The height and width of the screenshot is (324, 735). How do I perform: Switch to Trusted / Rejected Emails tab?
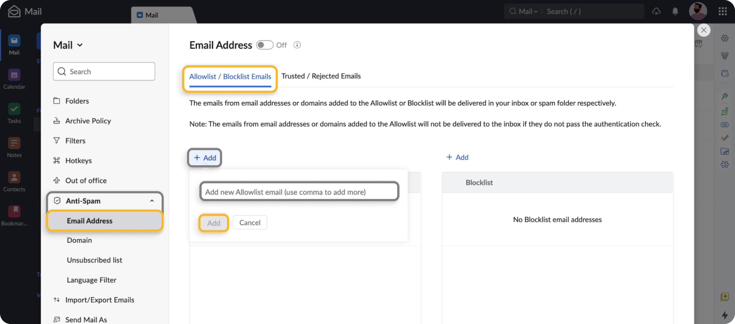[321, 76]
